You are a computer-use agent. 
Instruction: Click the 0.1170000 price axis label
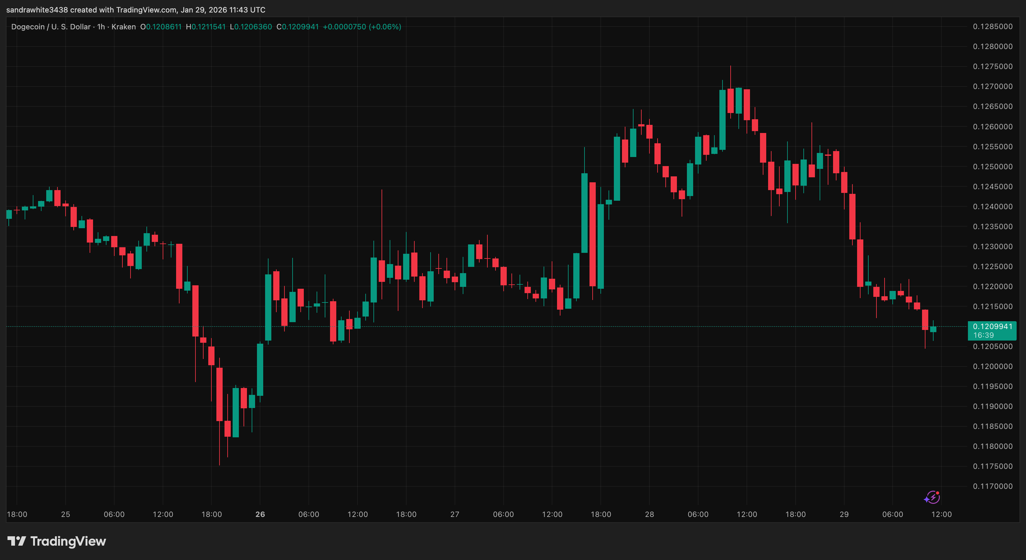coord(993,486)
